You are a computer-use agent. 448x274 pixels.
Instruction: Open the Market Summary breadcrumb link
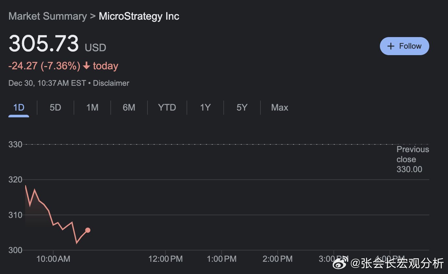[48, 16]
